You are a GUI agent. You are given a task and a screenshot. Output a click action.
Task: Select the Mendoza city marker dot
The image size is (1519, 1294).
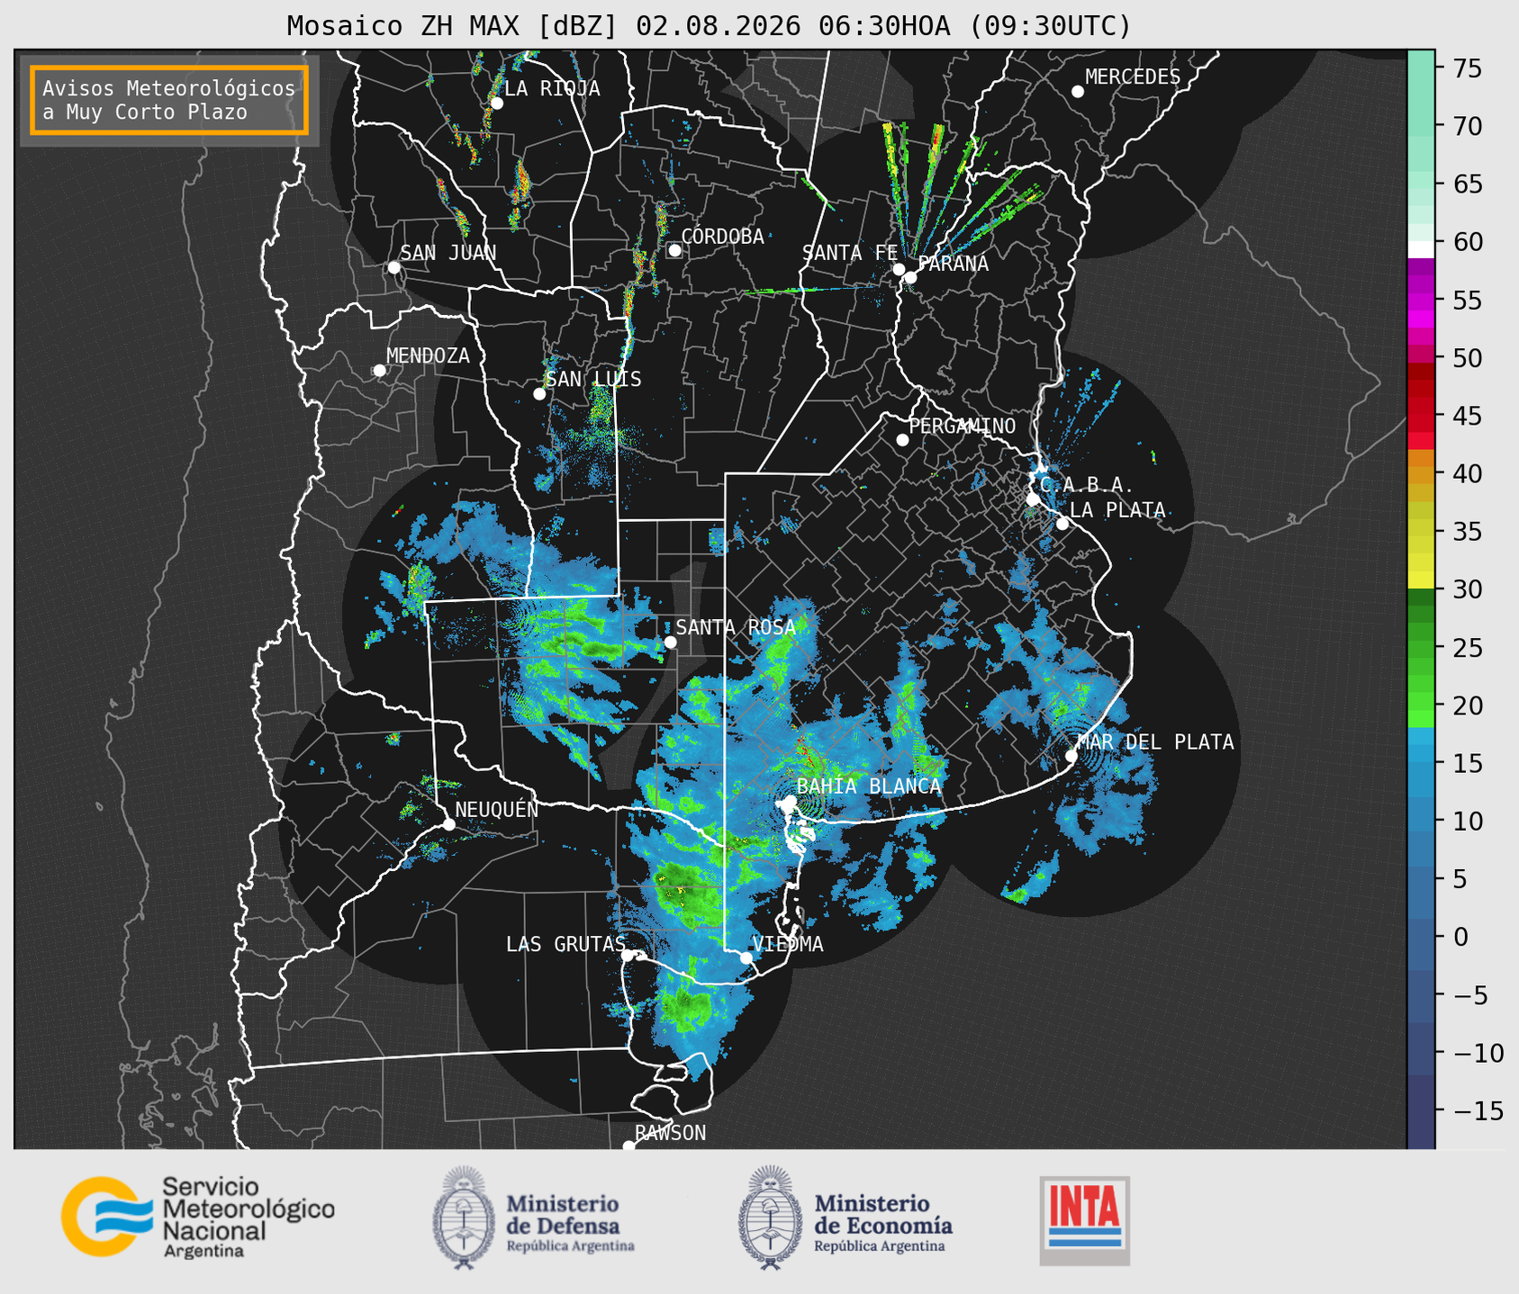[379, 371]
